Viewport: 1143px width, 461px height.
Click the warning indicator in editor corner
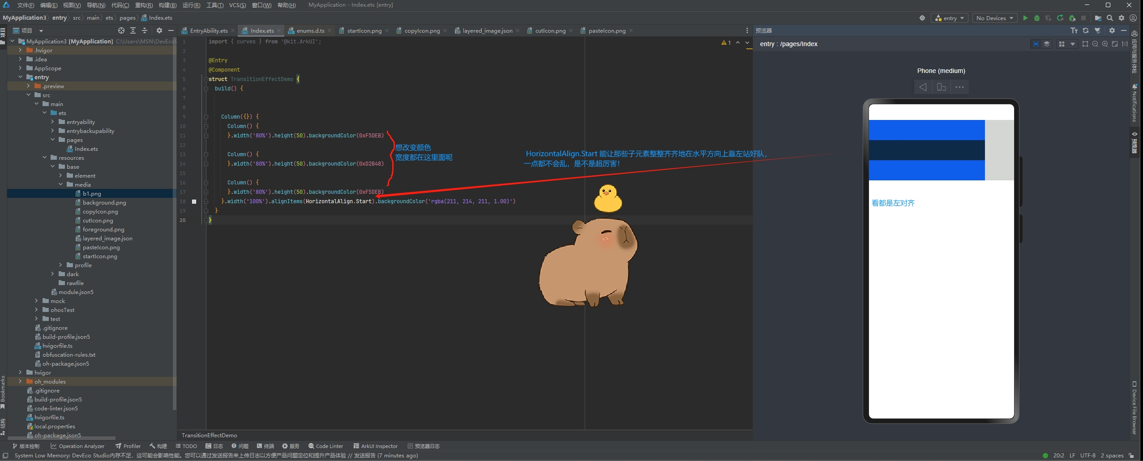[726, 43]
